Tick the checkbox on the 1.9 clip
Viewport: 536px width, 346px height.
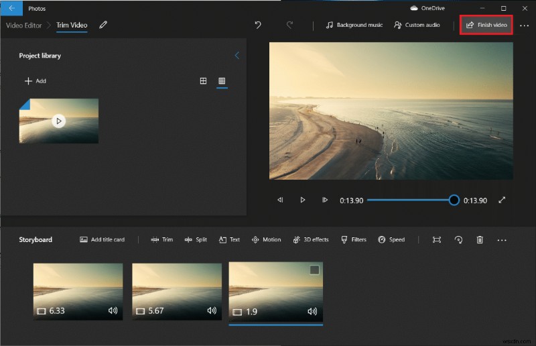(x=314, y=270)
